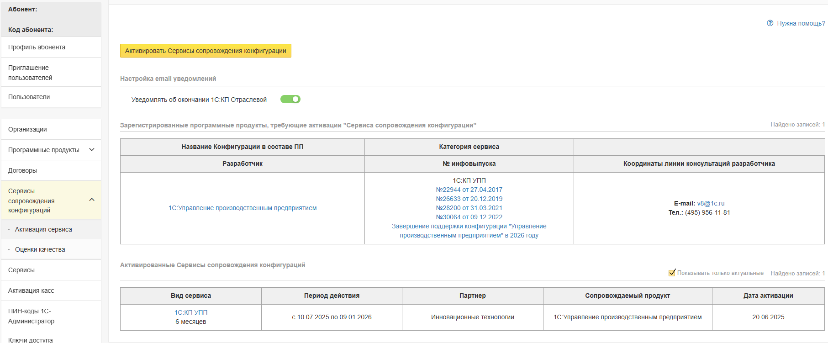Image resolution: width=828 pixels, height=343 pixels.
Task: Click the "Период действия" column header
Action: pyautogui.click(x=332, y=296)
